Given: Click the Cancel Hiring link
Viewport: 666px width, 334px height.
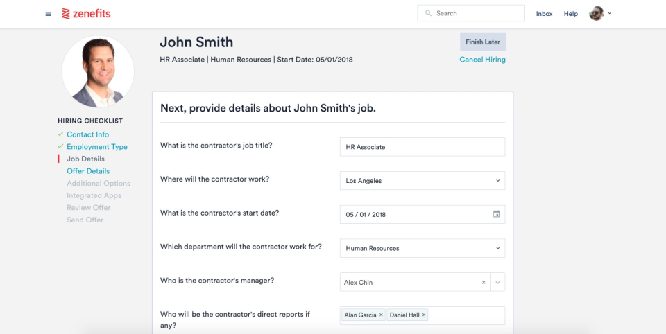Looking at the screenshot, I should (x=482, y=60).
